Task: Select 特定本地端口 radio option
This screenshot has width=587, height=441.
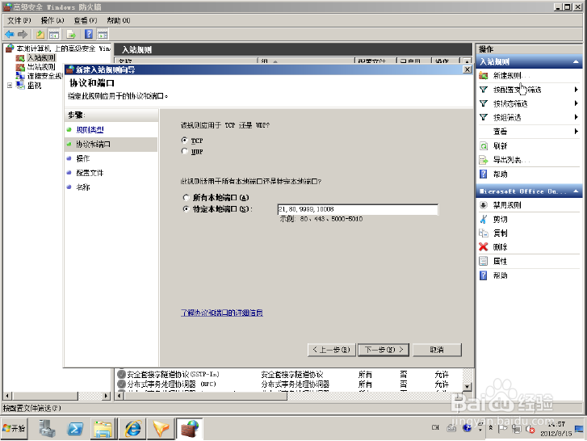Action: point(186,209)
